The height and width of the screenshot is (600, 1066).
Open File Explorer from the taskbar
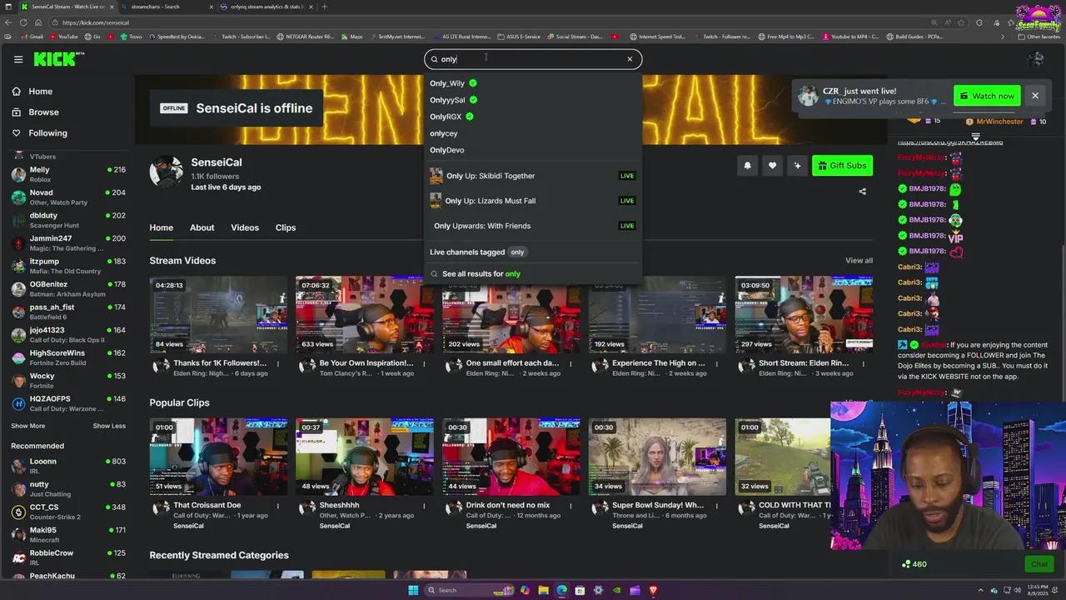pyautogui.click(x=543, y=591)
